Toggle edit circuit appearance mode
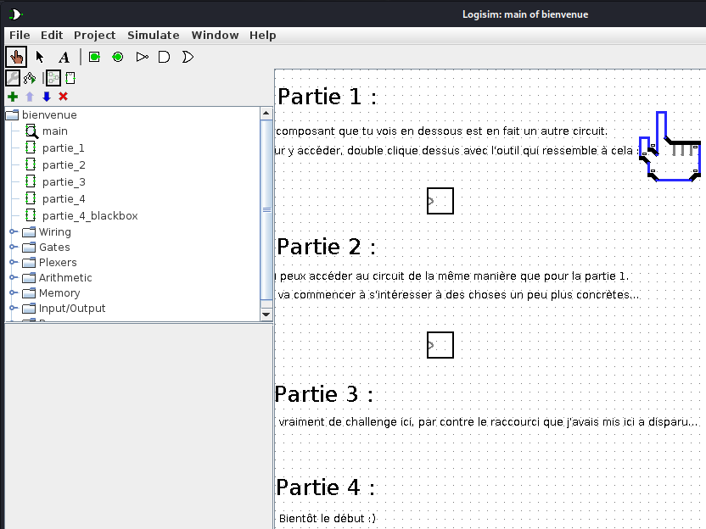The width and height of the screenshot is (706, 529). pos(70,78)
